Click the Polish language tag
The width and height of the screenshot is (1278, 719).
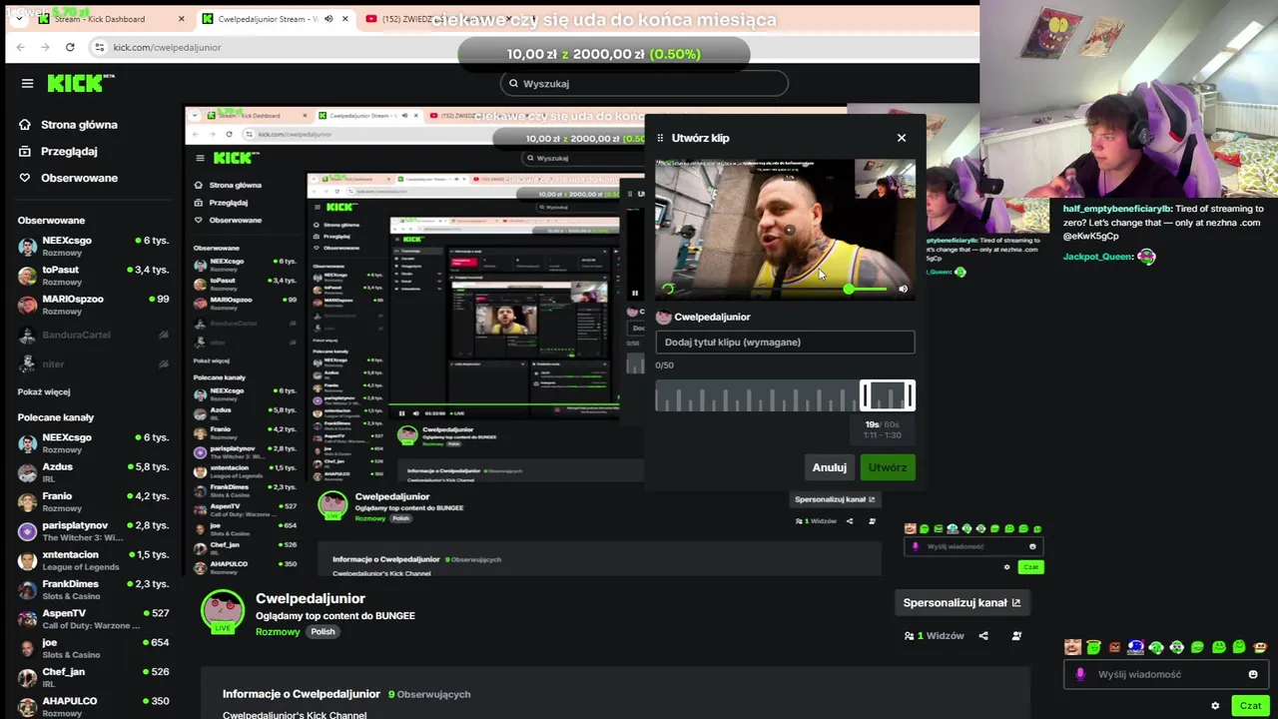(x=322, y=632)
